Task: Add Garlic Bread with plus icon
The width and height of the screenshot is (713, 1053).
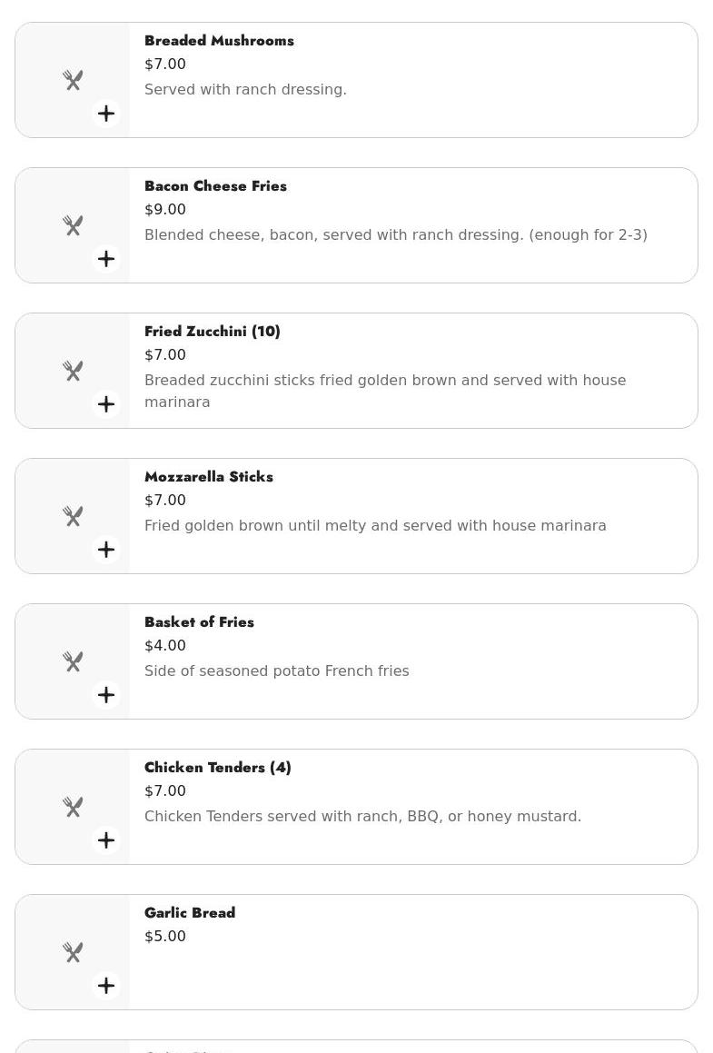Action: click(106, 986)
